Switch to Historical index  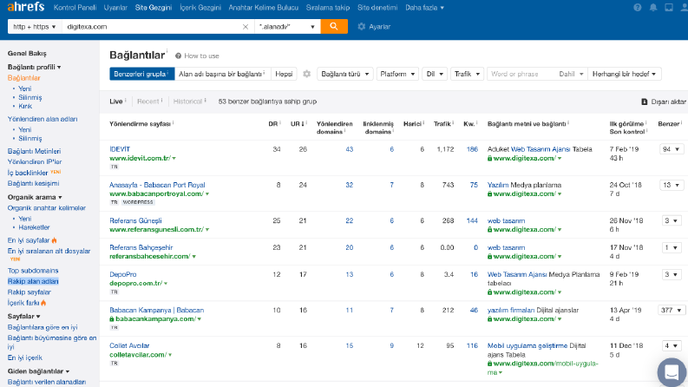(x=187, y=102)
